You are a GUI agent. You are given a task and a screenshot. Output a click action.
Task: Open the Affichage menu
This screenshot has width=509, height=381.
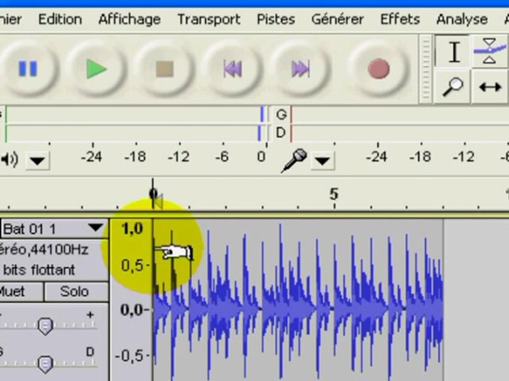click(129, 20)
